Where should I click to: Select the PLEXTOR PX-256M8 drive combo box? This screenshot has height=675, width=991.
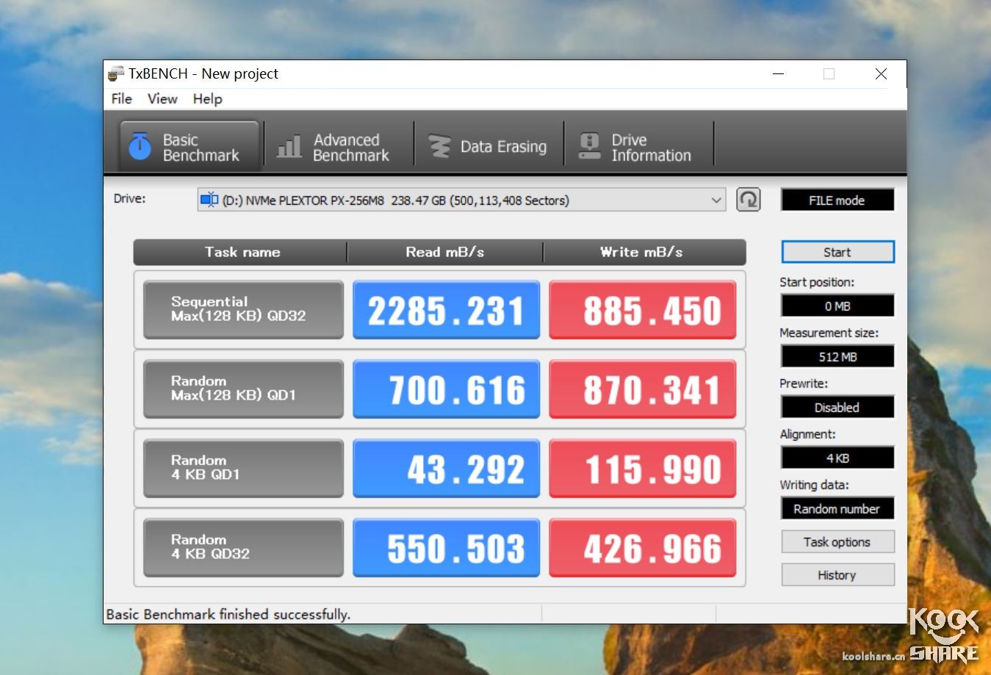pyautogui.click(x=461, y=200)
